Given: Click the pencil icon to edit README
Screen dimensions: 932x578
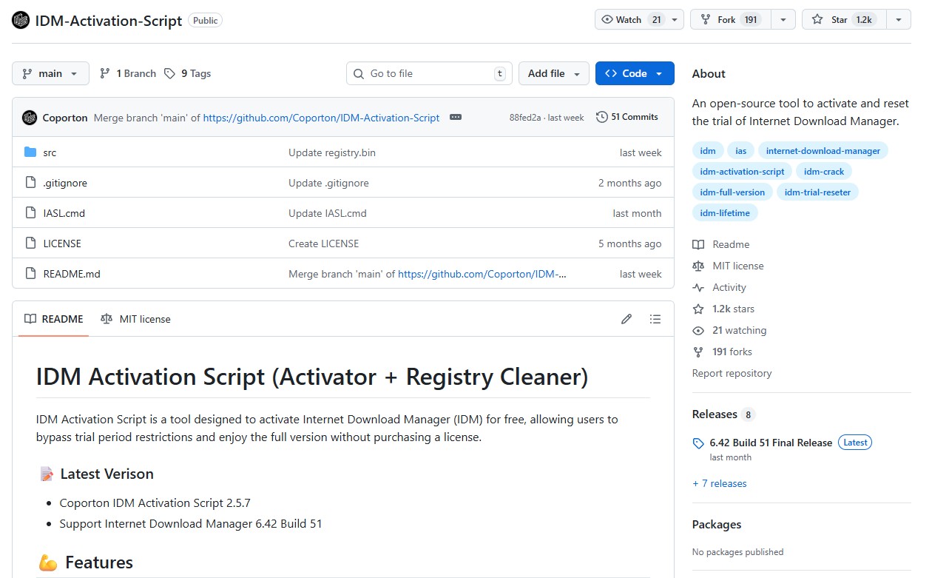Looking at the screenshot, I should (627, 318).
